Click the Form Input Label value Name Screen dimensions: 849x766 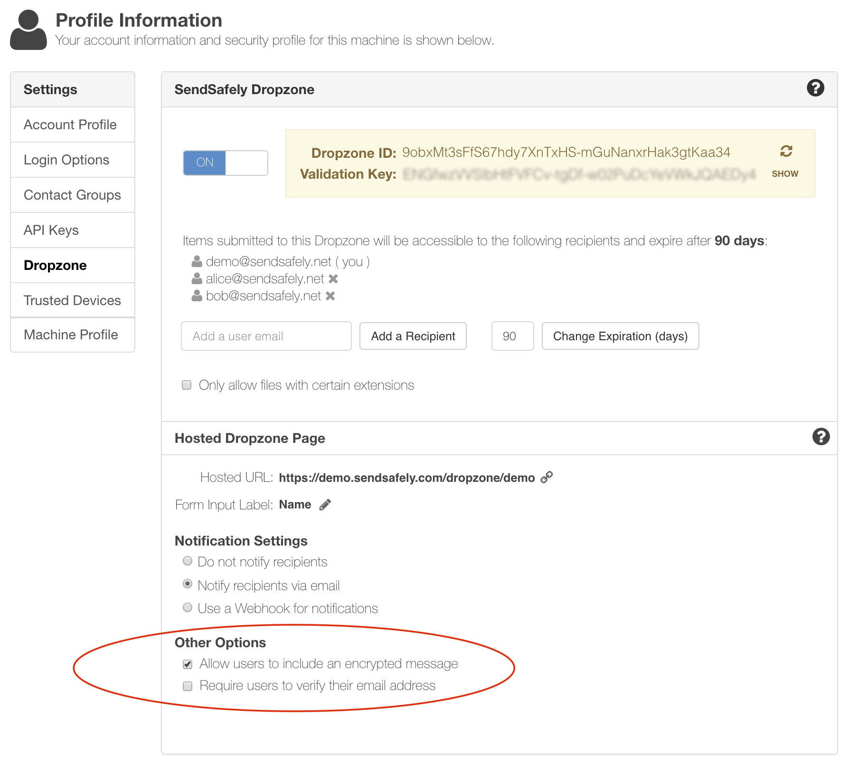[295, 505]
